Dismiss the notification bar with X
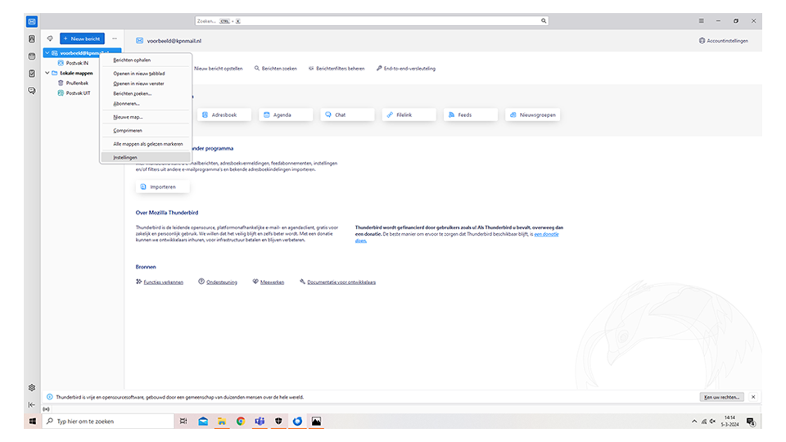Viewport: 786px width, 442px height. [x=753, y=397]
